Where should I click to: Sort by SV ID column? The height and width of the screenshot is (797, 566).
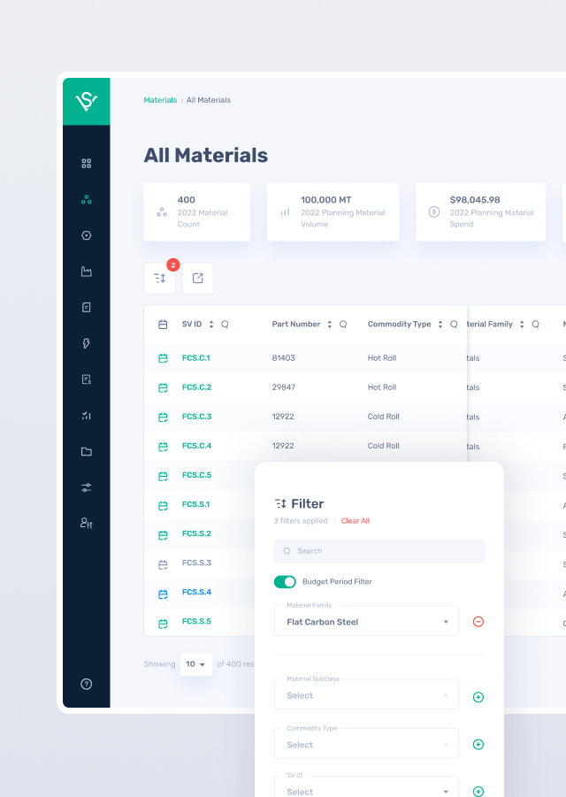(x=210, y=325)
